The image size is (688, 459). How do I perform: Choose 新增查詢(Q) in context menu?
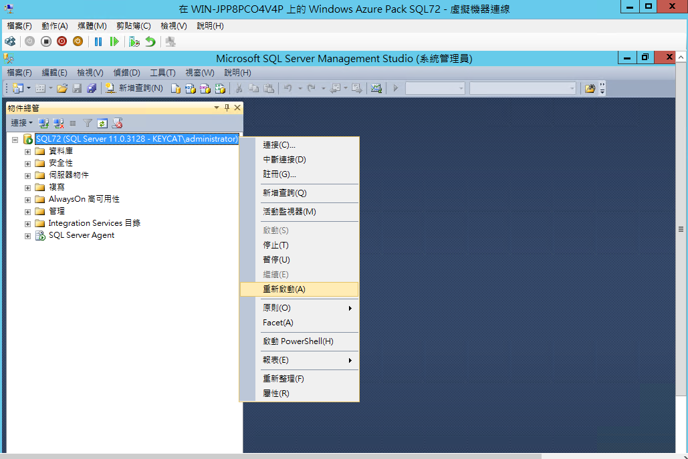click(300, 193)
